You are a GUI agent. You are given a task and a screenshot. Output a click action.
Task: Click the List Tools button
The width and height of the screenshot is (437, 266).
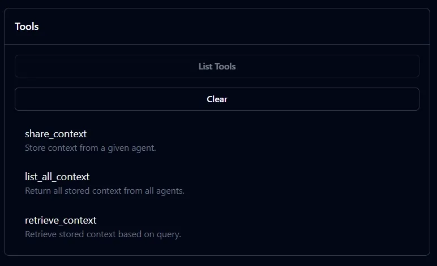pyautogui.click(x=217, y=66)
